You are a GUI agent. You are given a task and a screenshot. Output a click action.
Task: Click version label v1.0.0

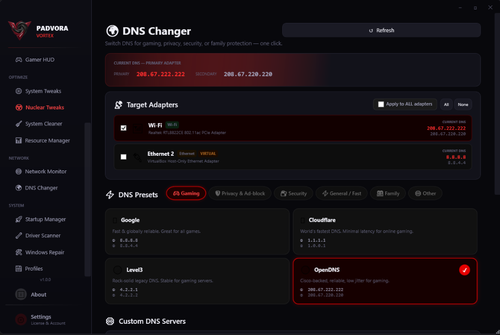point(45,279)
